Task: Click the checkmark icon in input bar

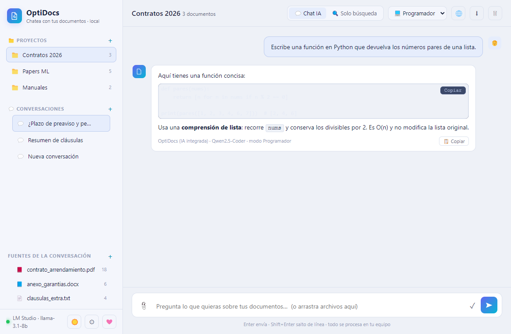Action: [x=472, y=305]
